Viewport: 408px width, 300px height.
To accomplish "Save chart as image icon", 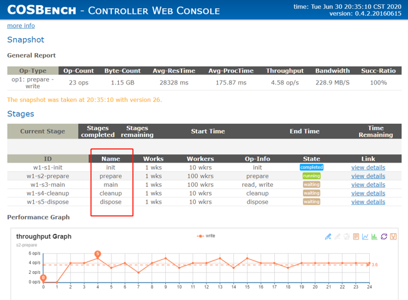I will click(393, 236).
